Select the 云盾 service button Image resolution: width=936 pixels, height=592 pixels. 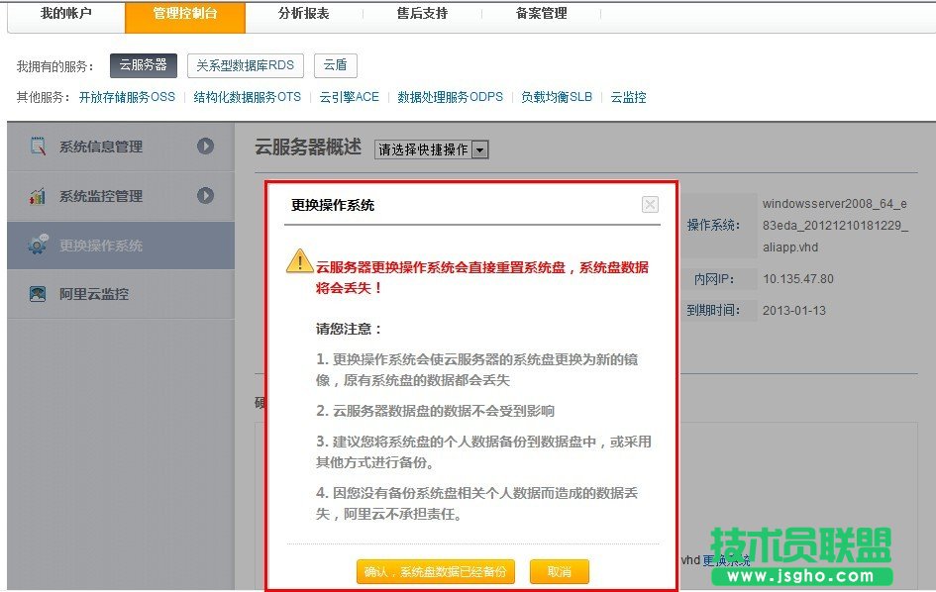[x=336, y=65]
